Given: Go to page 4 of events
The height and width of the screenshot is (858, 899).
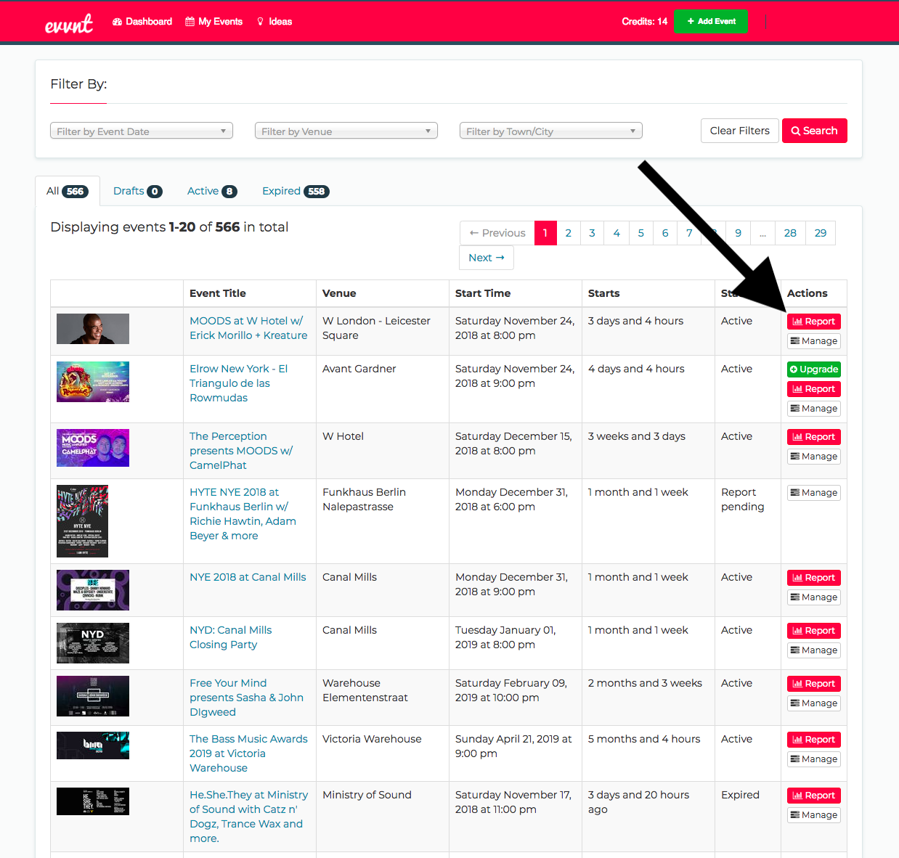Looking at the screenshot, I should tap(617, 233).
